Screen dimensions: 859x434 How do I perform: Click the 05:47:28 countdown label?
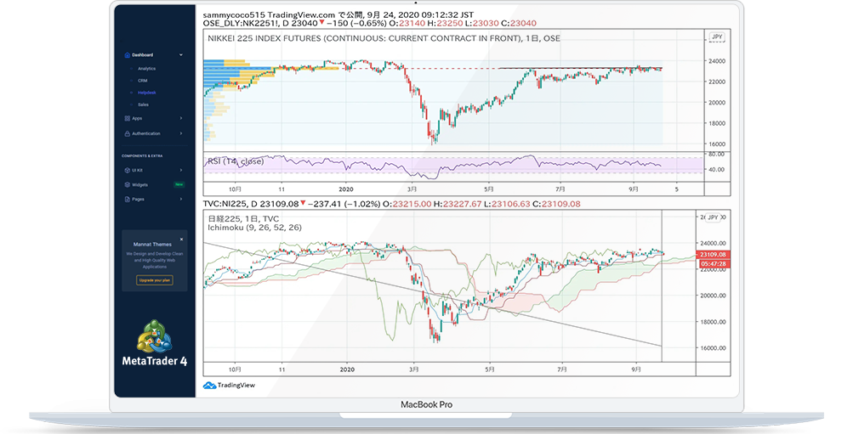714,264
